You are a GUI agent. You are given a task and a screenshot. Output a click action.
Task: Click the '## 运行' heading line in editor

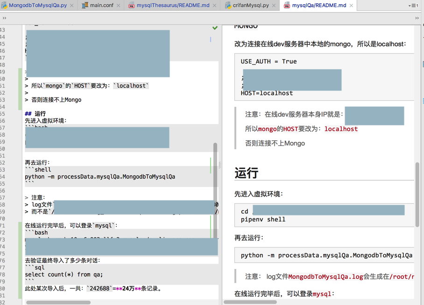coord(35,114)
